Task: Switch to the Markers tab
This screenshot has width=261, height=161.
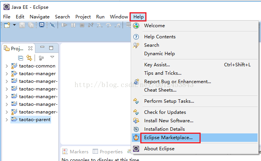Action: (x=75, y=151)
